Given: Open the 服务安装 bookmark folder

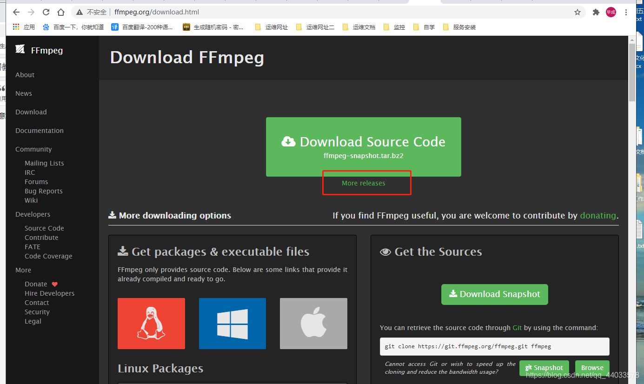Looking at the screenshot, I should (x=459, y=27).
